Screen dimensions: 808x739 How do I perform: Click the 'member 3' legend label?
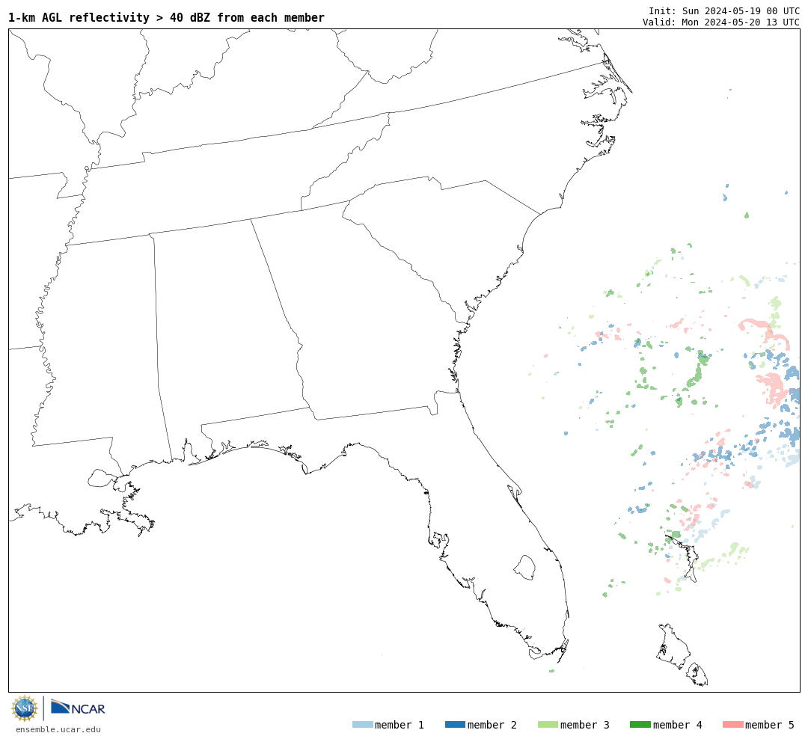[x=585, y=725]
